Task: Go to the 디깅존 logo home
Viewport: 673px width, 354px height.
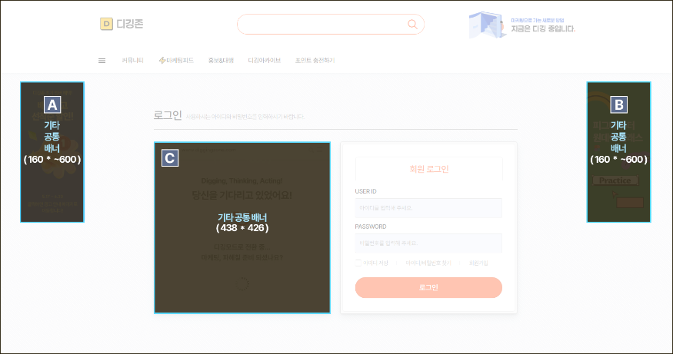Action: (122, 24)
